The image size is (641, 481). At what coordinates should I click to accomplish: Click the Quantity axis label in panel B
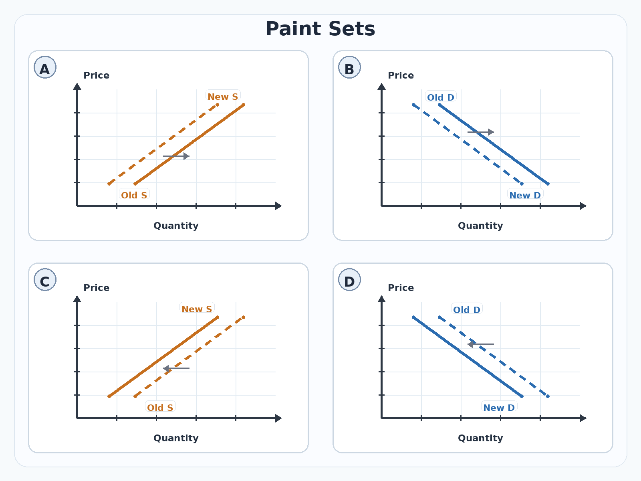480,226
